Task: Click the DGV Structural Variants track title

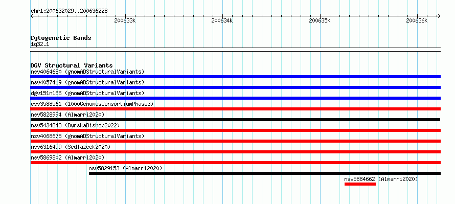Action: pyautogui.click(x=72, y=65)
